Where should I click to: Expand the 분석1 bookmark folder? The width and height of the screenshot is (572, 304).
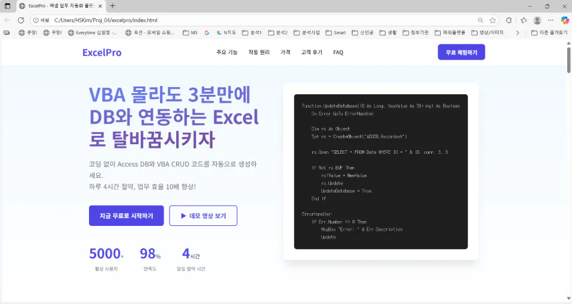pyautogui.click(x=251, y=32)
